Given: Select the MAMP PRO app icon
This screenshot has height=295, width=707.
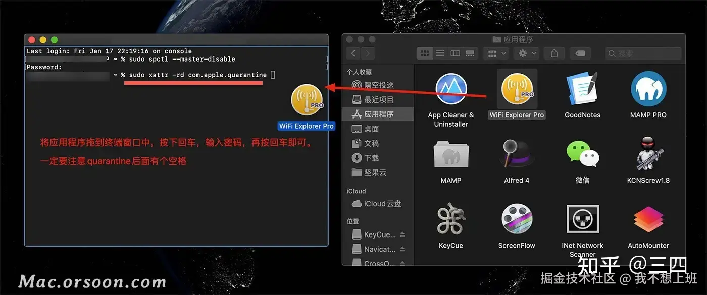Looking at the screenshot, I should (648, 89).
